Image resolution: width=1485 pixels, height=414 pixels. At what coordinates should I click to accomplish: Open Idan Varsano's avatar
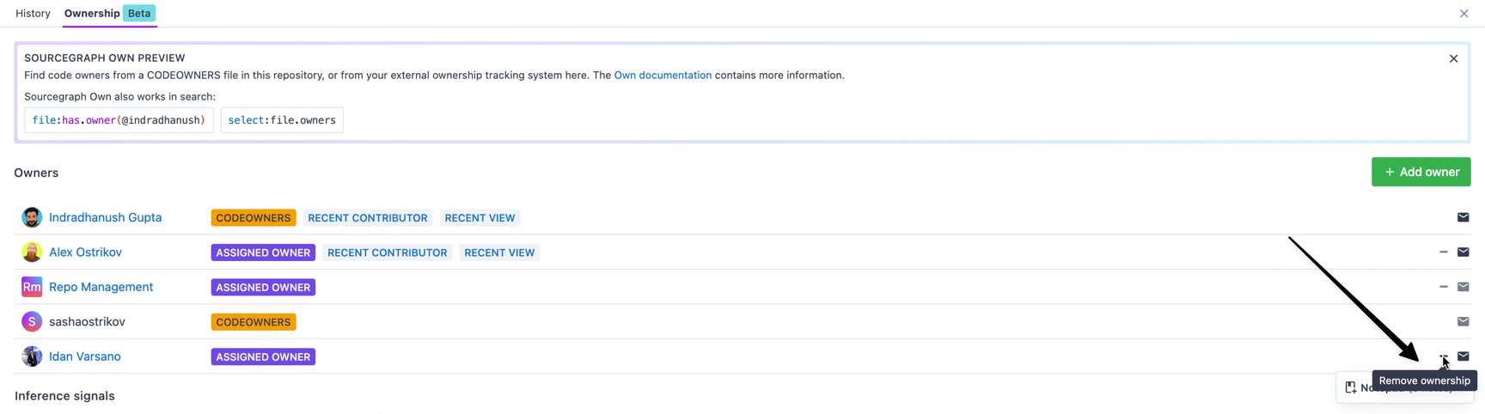point(32,356)
